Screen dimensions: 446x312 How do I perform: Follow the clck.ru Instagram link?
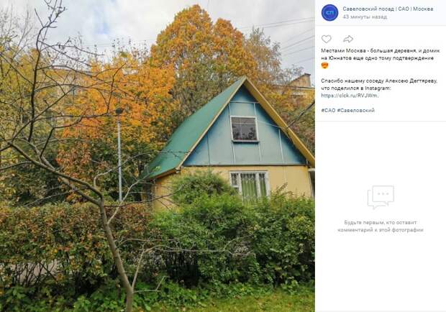[x=350, y=96]
